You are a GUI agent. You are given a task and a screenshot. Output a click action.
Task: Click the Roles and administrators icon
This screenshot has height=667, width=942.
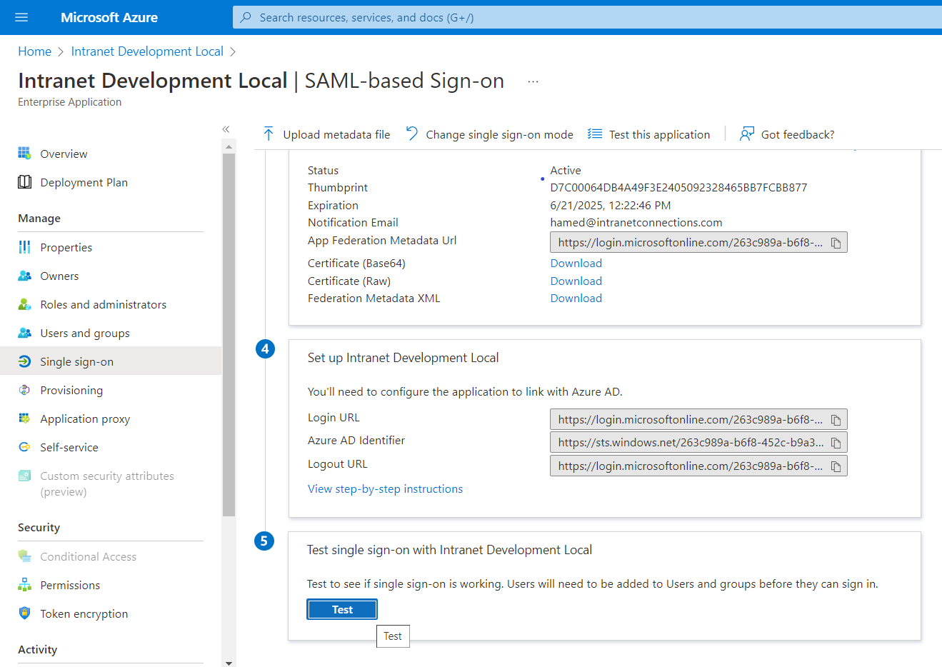(x=24, y=304)
